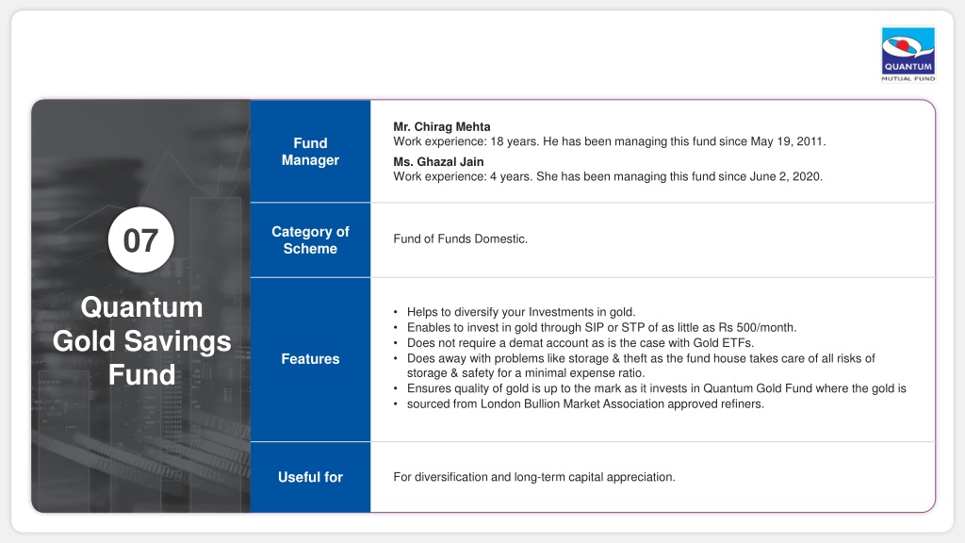Image resolution: width=965 pixels, height=543 pixels.
Task: Click the 07 number circle badge
Action: coord(141,240)
